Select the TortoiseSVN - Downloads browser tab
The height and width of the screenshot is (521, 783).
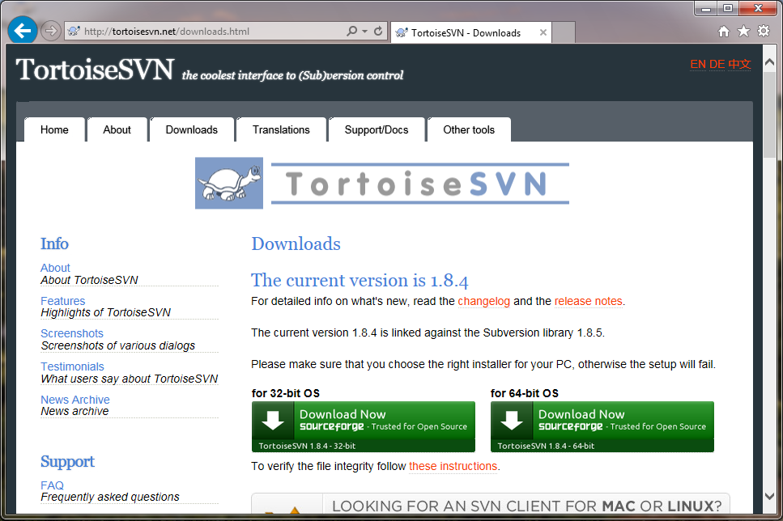pyautogui.click(x=471, y=32)
